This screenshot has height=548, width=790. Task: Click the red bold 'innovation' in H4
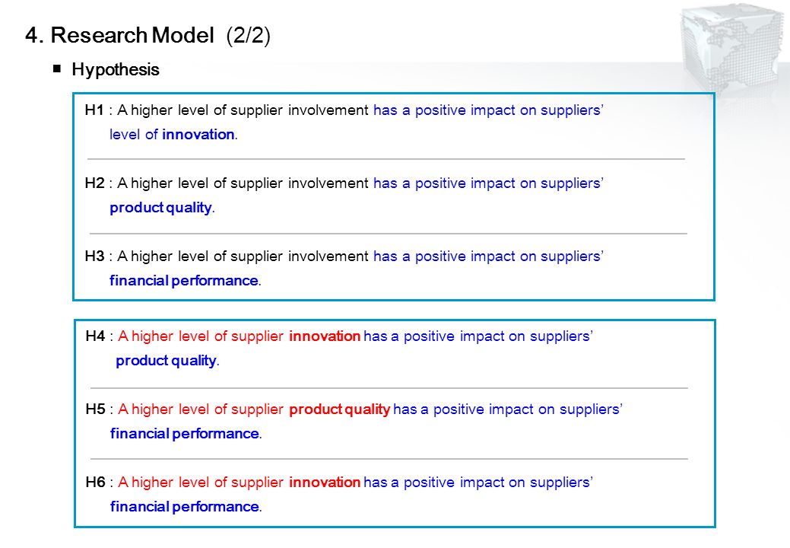(x=325, y=336)
